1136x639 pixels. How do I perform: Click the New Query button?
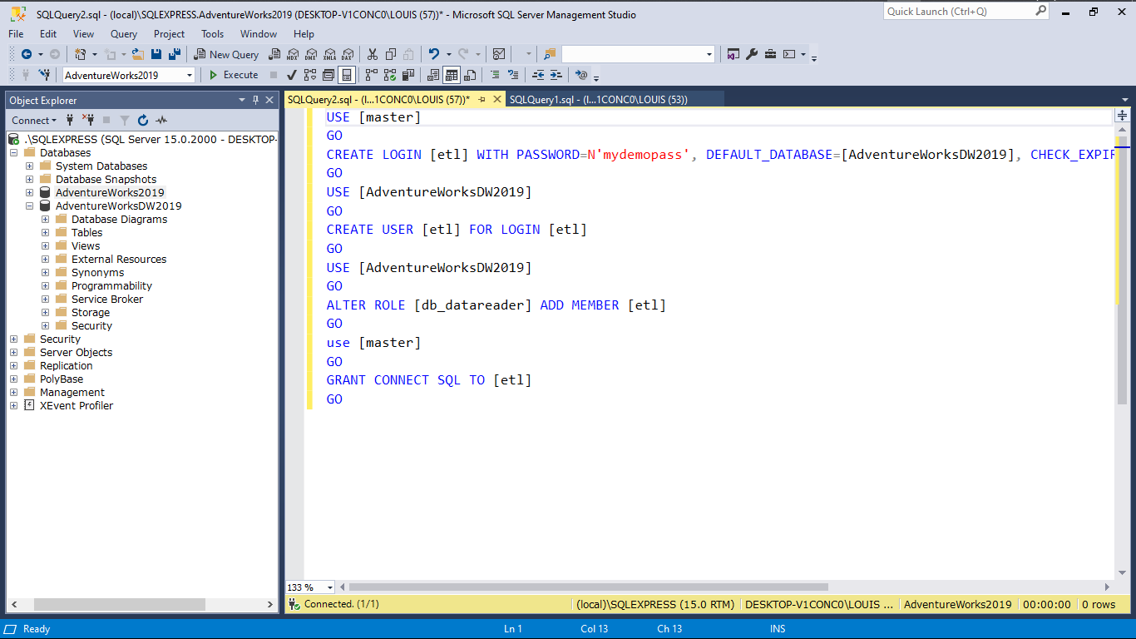pos(226,54)
